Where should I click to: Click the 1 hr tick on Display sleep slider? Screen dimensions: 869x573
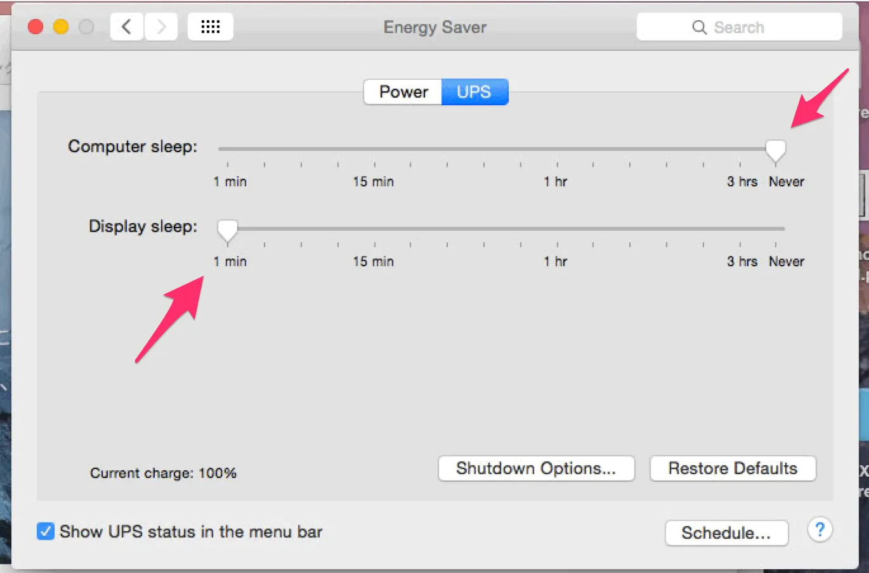[556, 243]
